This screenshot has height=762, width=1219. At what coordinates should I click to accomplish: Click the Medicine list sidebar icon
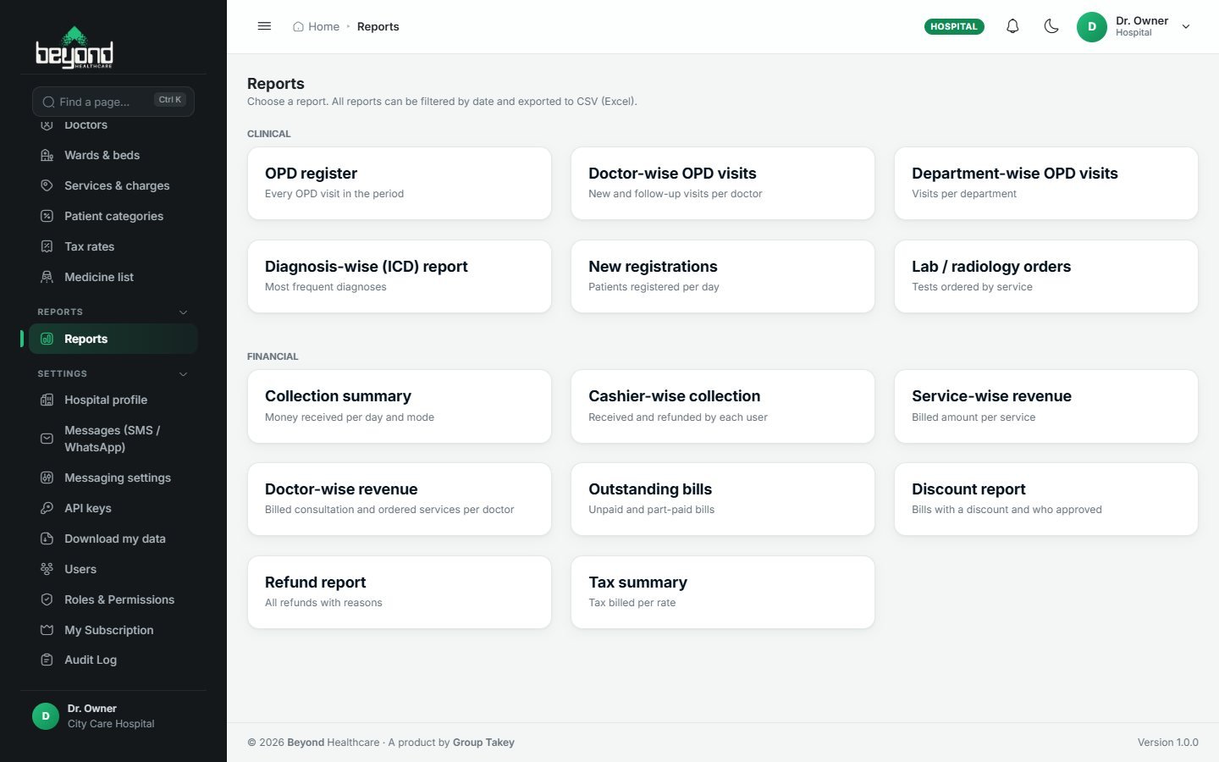click(47, 277)
